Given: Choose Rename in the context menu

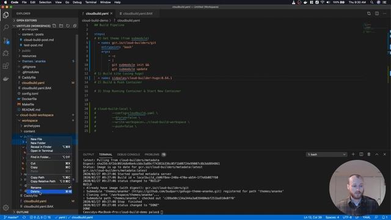Looking at the screenshot, I should 49,188.
